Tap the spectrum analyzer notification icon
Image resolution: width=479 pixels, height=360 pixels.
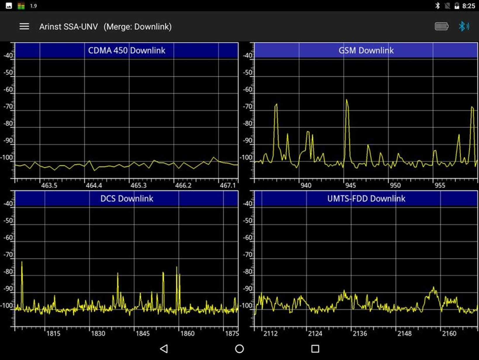(21, 6)
